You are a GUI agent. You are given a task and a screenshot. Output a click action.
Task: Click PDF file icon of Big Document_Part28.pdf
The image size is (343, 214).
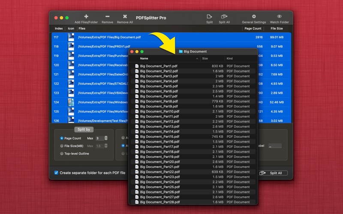point(137,202)
